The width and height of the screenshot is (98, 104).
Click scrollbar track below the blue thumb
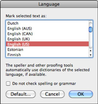coord(90,40)
